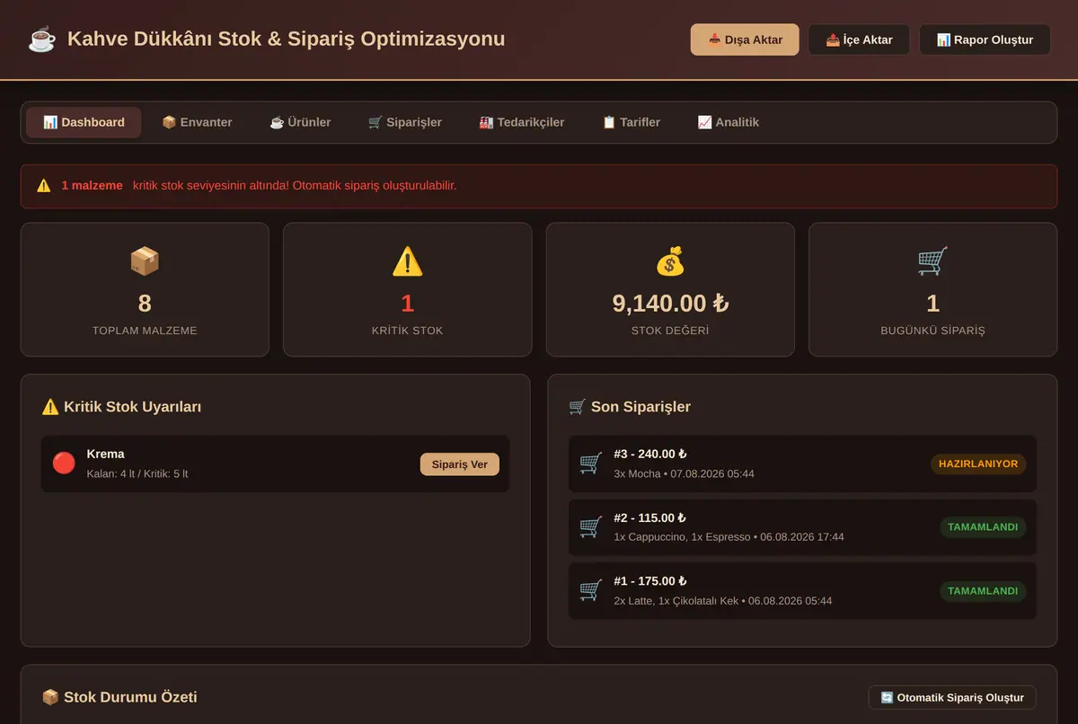Click the cart icon in Son Siparişler heading
This screenshot has height=724, width=1078.
tap(578, 407)
